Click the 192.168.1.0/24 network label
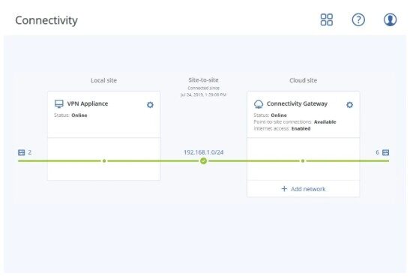The height and width of the screenshot is (279, 410). coord(204,152)
